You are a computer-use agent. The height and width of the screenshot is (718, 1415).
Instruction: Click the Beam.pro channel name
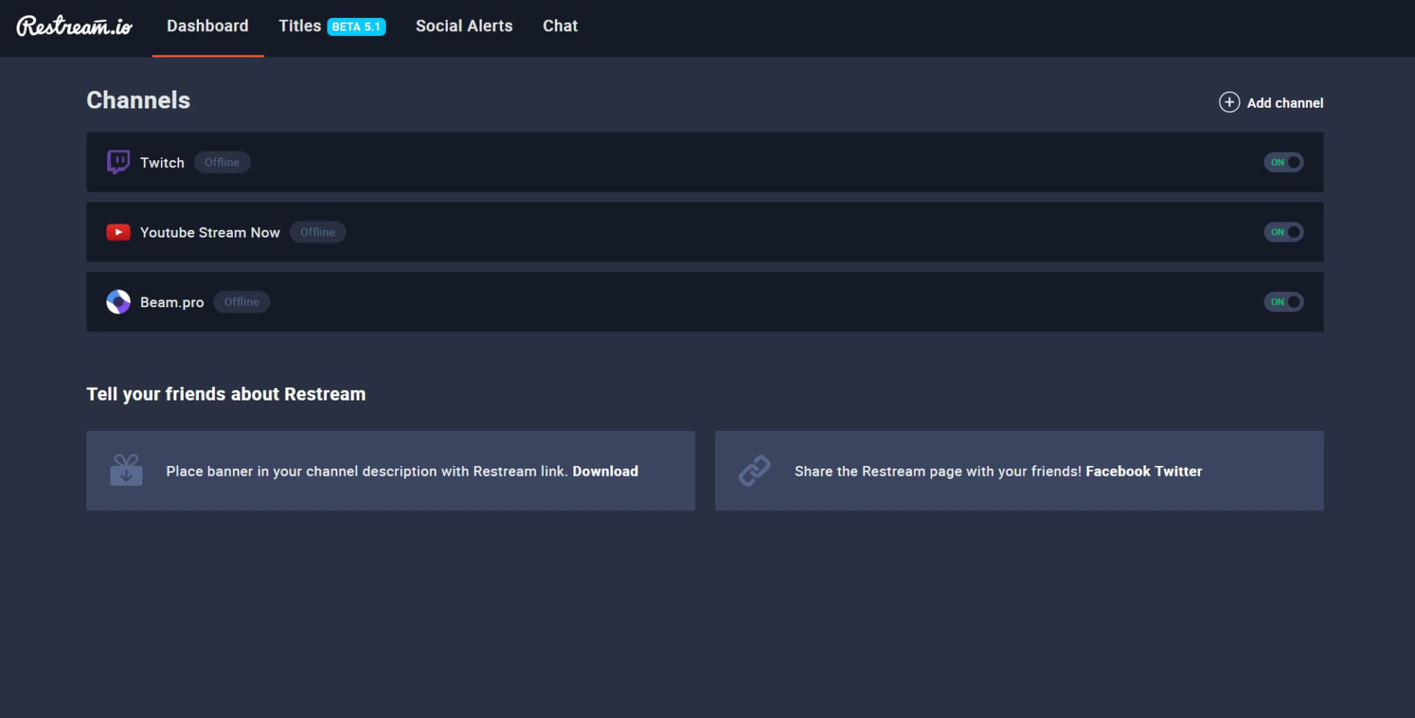tap(172, 302)
